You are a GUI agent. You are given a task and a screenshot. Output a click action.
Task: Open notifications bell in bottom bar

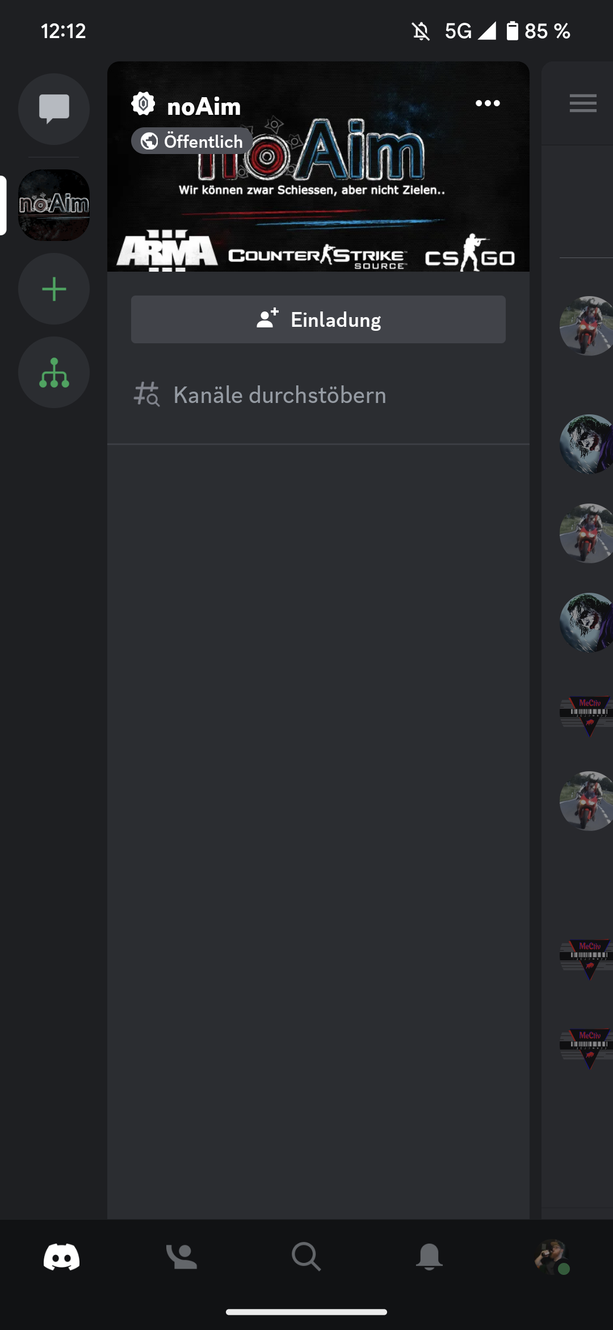pyautogui.click(x=429, y=1256)
